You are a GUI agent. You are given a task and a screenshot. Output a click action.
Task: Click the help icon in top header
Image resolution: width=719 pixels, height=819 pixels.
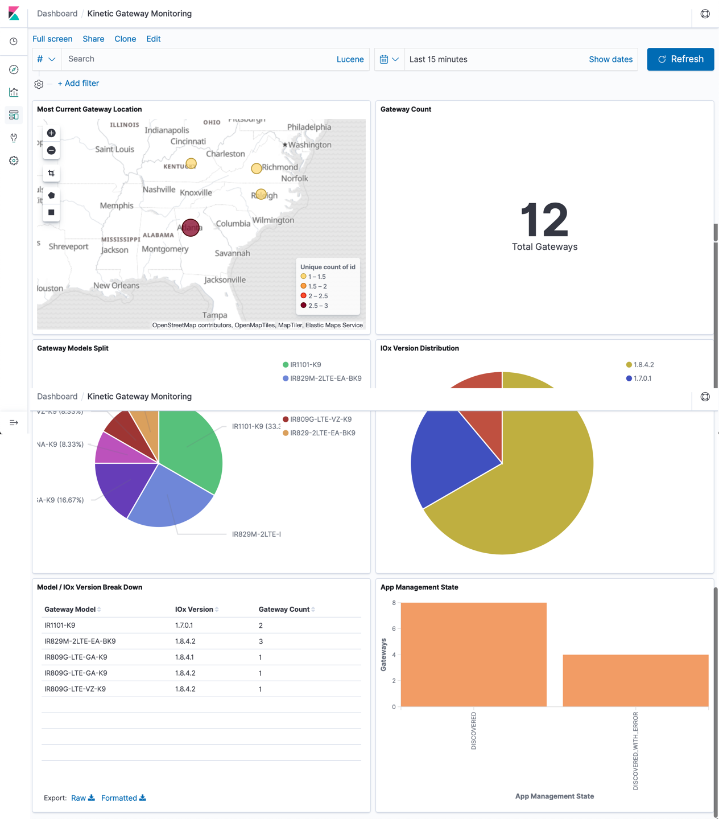(705, 14)
